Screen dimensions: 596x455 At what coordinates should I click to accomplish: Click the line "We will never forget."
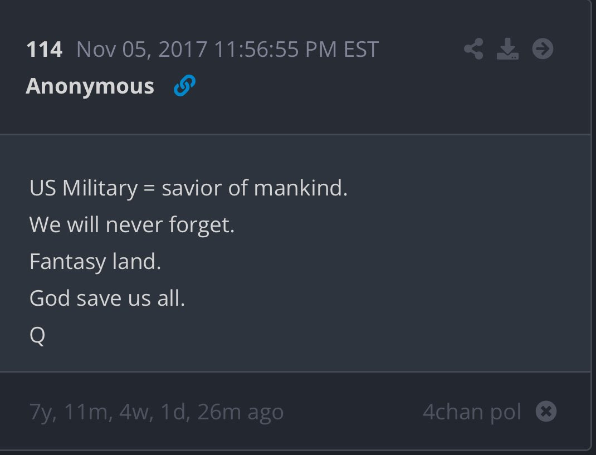[x=132, y=225]
